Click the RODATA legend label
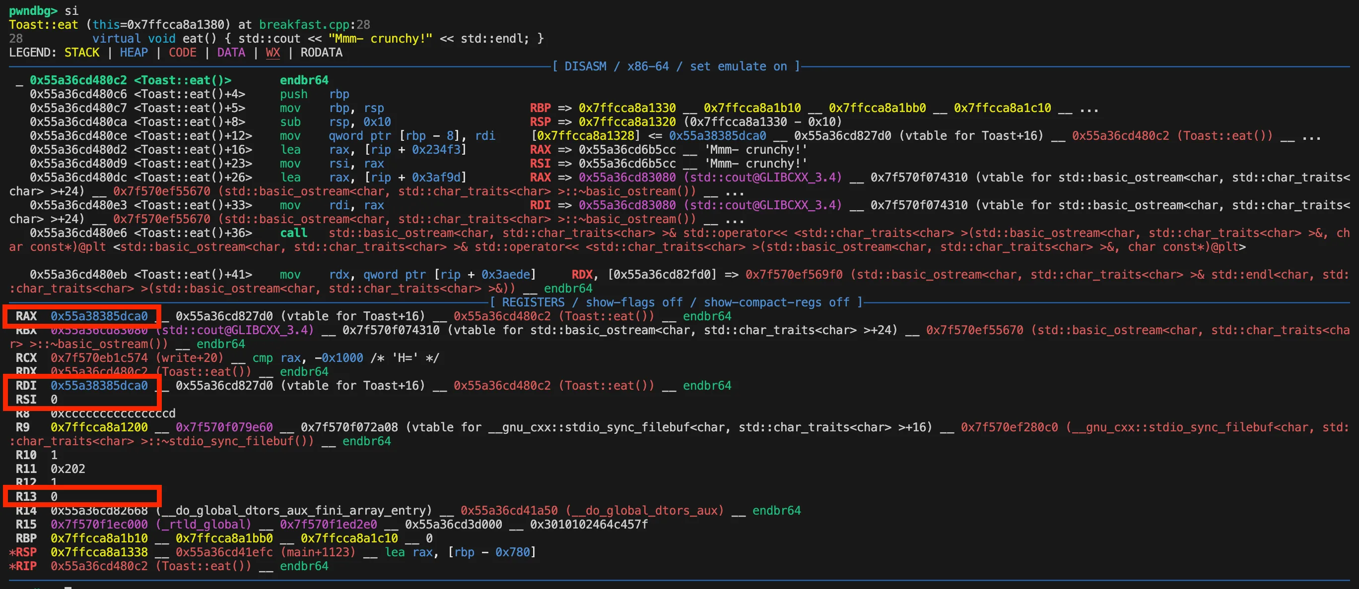The image size is (1359, 589). coord(321,53)
